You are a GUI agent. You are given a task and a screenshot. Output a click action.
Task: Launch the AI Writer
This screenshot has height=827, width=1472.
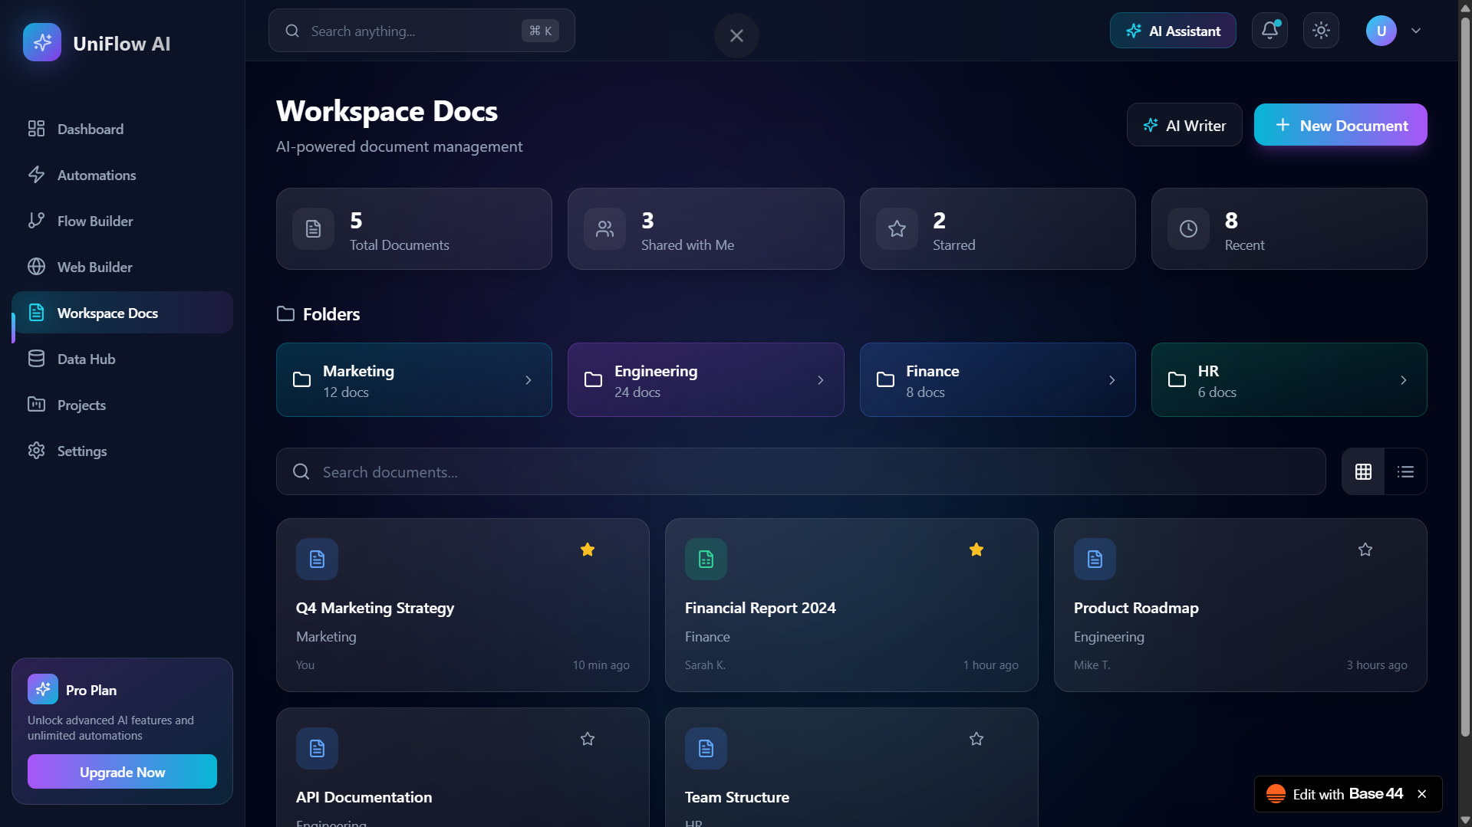pyautogui.click(x=1184, y=124)
